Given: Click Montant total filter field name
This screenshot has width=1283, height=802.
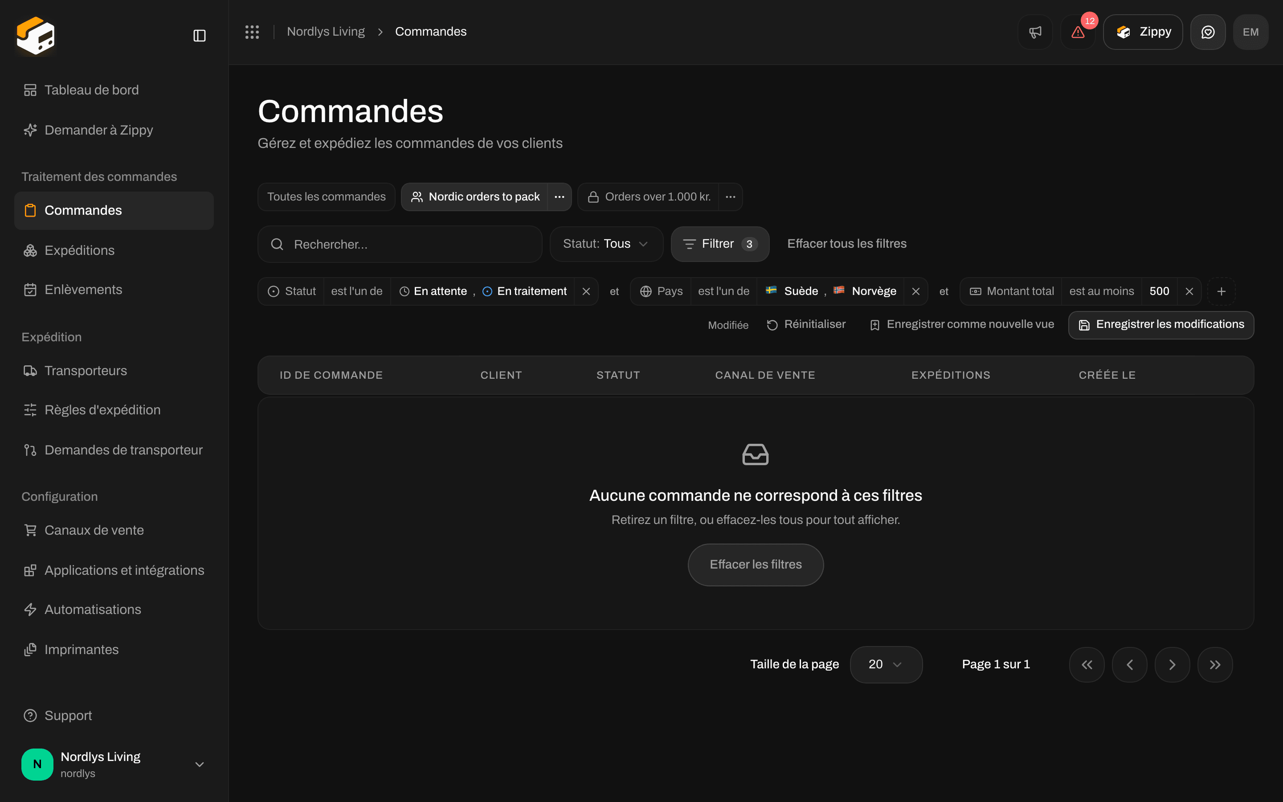Looking at the screenshot, I should coord(1011,291).
